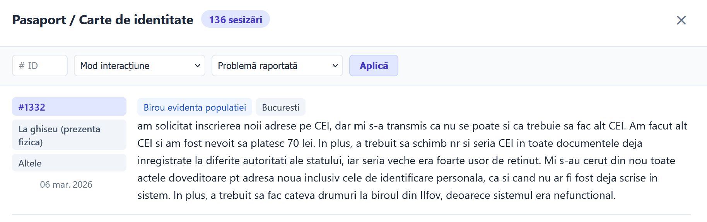Click complaint's opening words "am solicitat"

pyautogui.click(x=165, y=126)
